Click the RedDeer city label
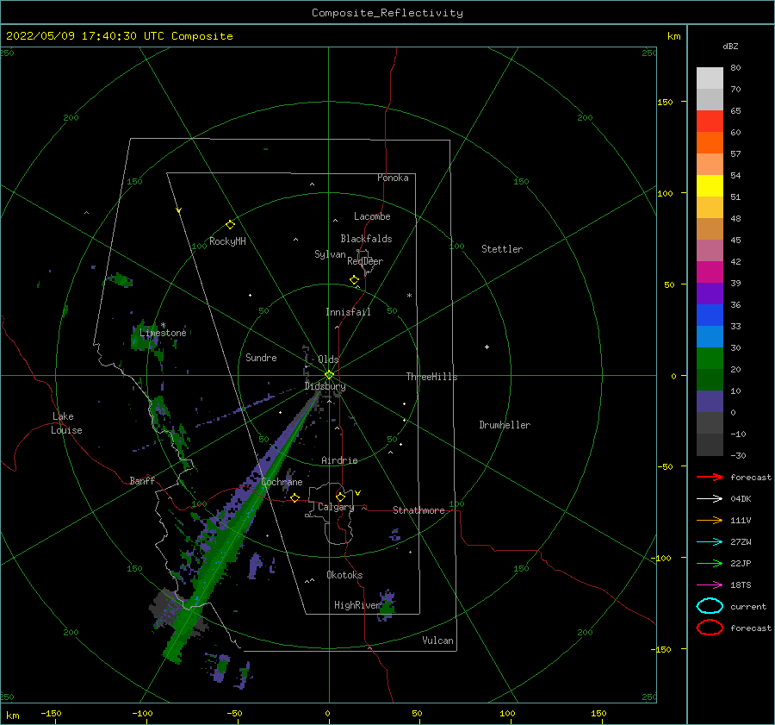The width and height of the screenshot is (775, 725). 365,261
